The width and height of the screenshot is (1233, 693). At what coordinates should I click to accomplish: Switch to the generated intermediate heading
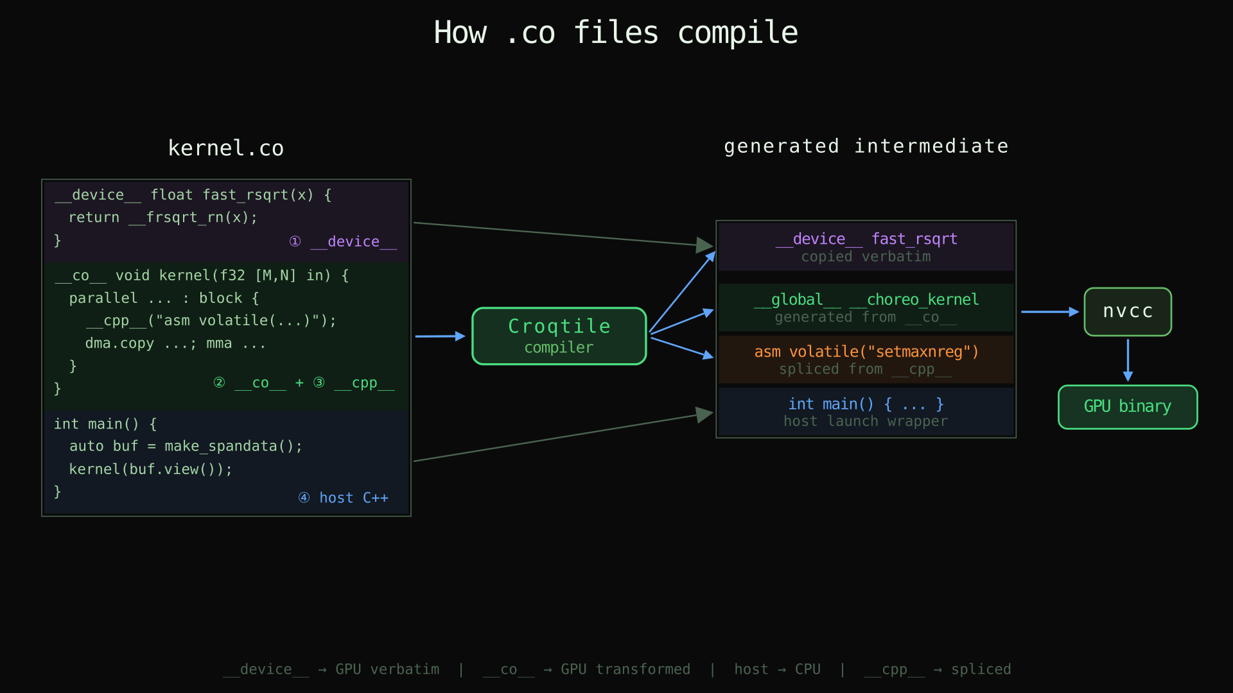click(866, 146)
